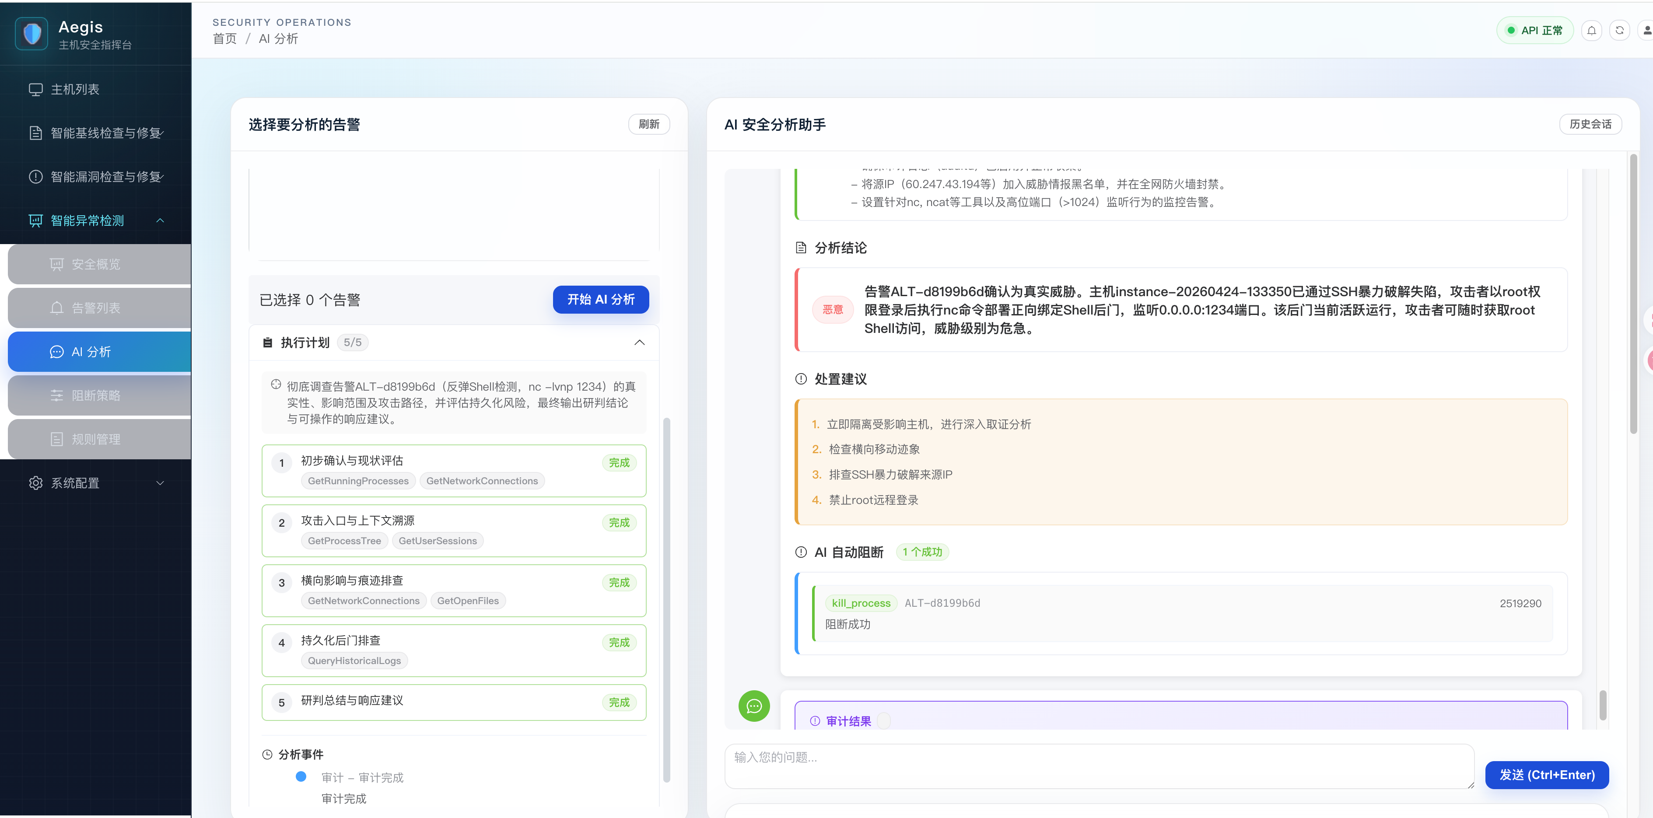
Task: Click the blue 审计 timeline dot
Action: [301, 776]
